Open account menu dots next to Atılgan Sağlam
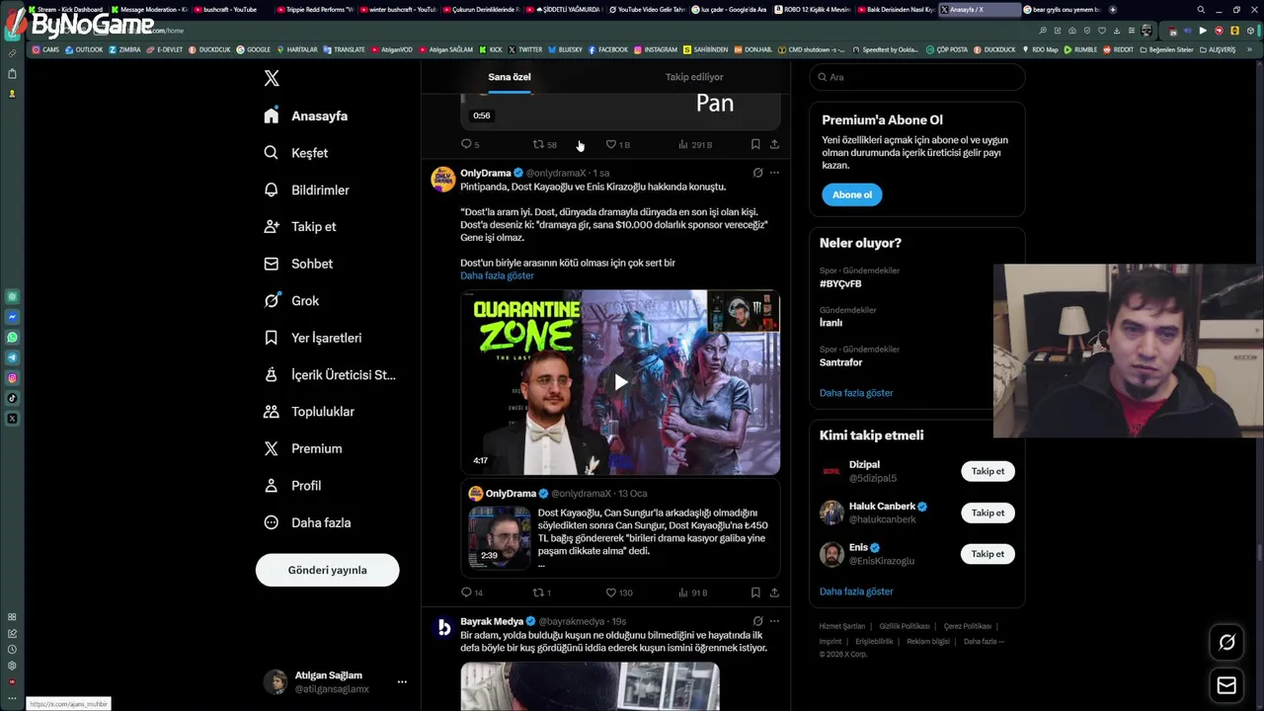The height and width of the screenshot is (711, 1264). click(402, 681)
